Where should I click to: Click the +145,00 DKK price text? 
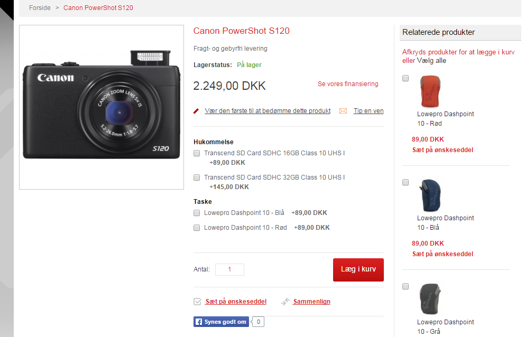coord(229,187)
